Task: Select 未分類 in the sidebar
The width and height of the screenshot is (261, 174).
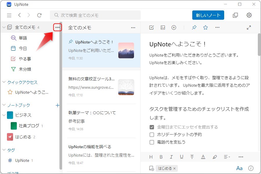Action: coord(25,69)
